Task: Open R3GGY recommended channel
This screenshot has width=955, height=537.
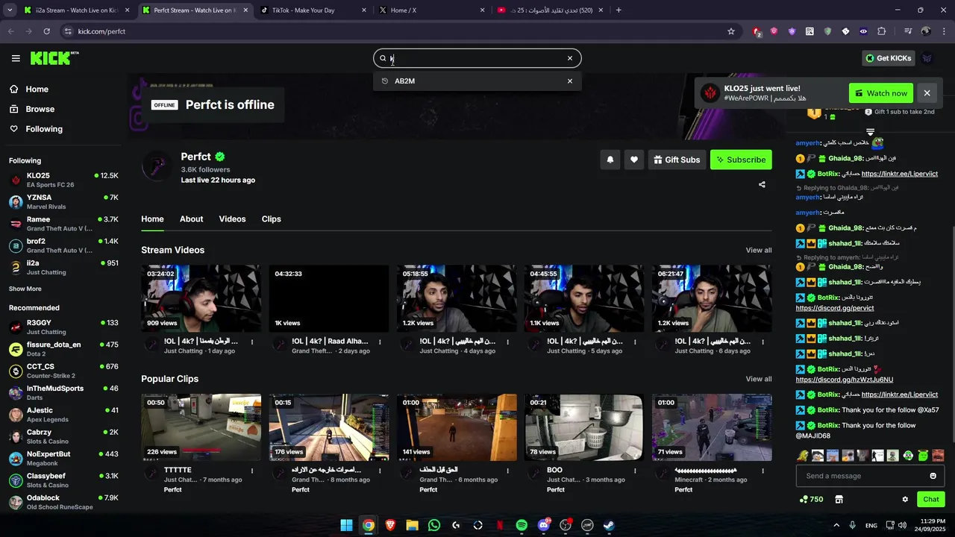Action: click(x=63, y=327)
